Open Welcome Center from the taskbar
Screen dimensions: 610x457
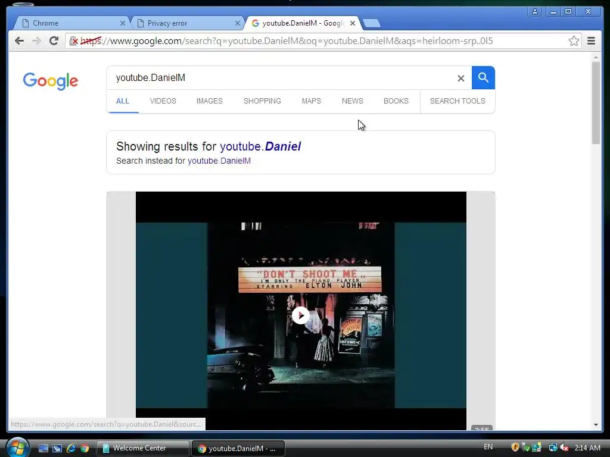coord(143,448)
